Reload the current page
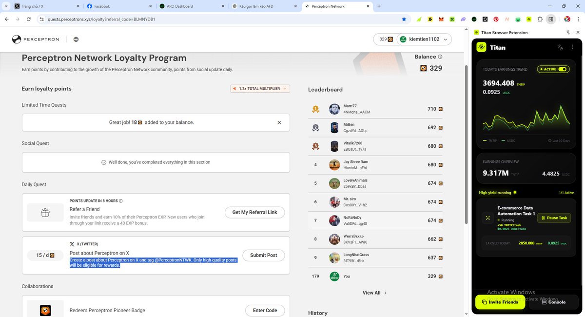Image resolution: width=585 pixels, height=317 pixels. (x=29, y=19)
